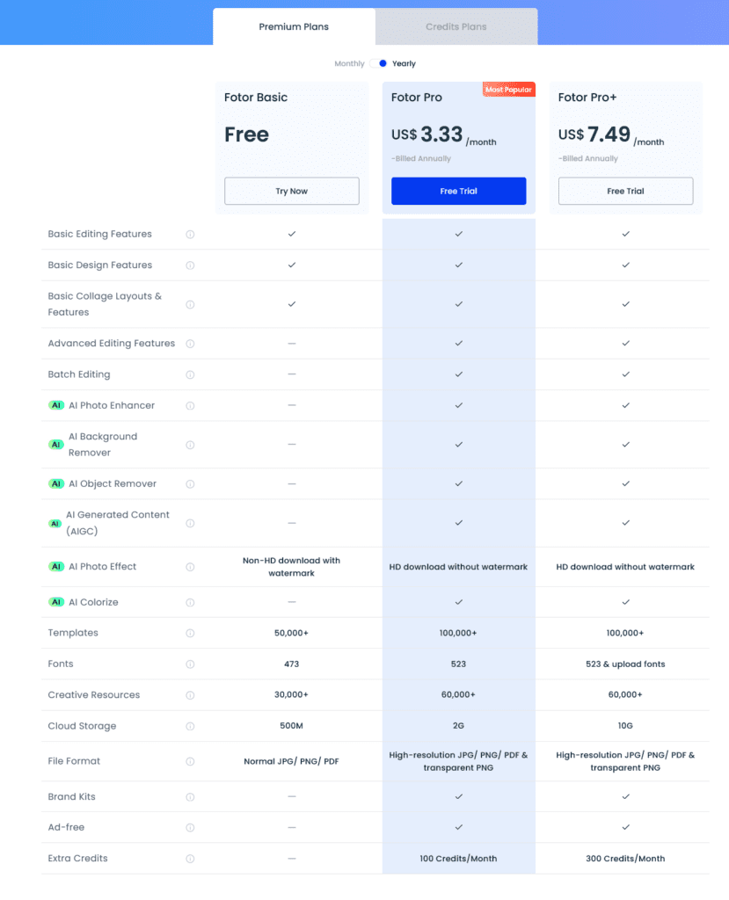
Task: Click the Most Popular badge
Action: pos(508,90)
